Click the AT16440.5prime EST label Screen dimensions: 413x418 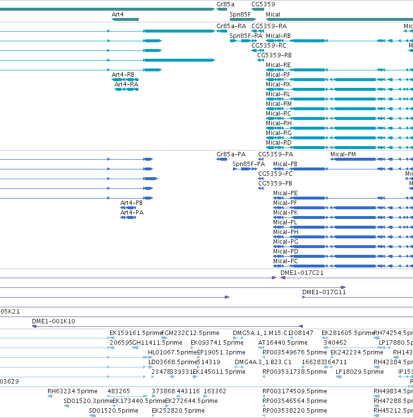click(283, 343)
